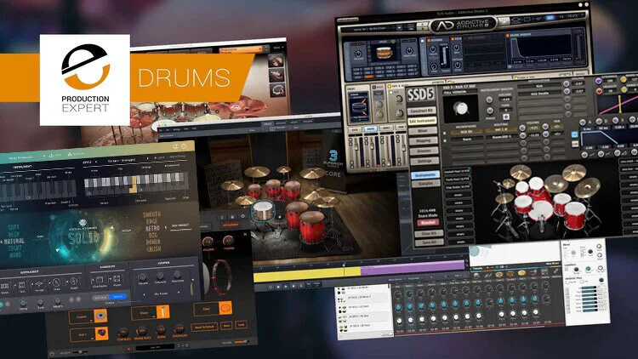Click the play button beside Addictive Drums logo
Screen dimensions: 638x359
[x=504, y=21]
